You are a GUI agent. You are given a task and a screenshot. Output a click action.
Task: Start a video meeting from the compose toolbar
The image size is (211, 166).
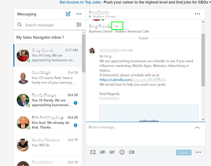coord(132,152)
